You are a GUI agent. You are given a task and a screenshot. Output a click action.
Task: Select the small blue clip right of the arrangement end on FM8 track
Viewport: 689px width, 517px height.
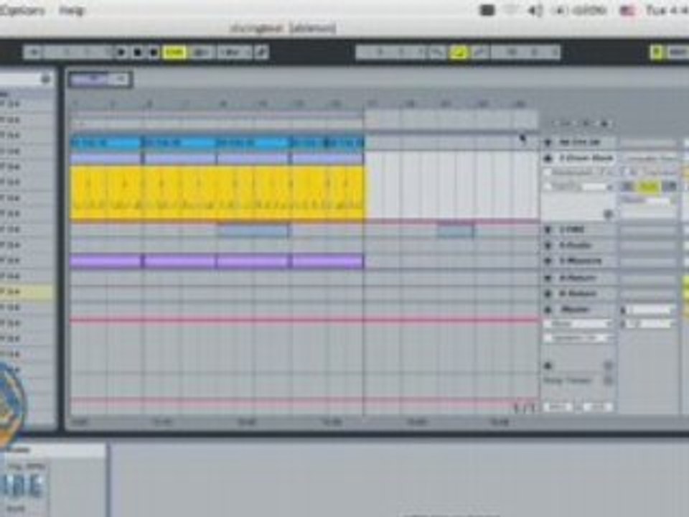(456, 230)
